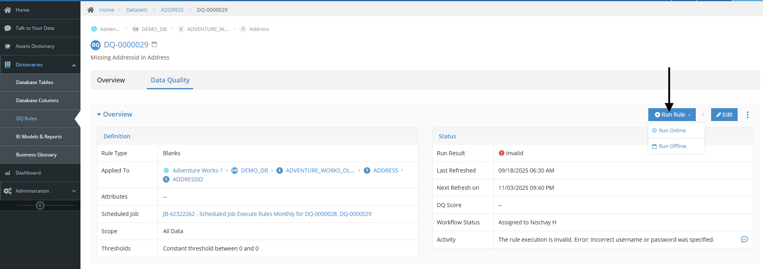Click the ADDRESSID column C icon
Image resolution: width=763 pixels, height=269 pixels.
click(166, 179)
